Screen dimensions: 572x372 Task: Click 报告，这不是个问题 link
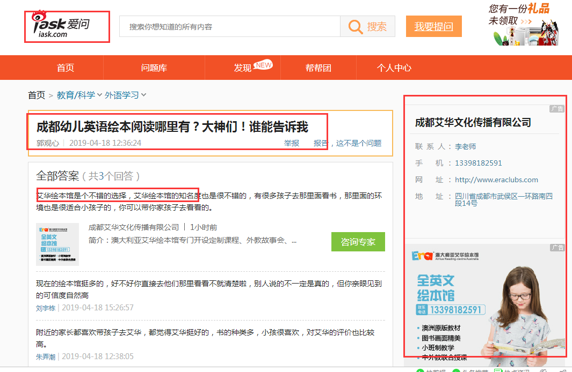tap(347, 143)
